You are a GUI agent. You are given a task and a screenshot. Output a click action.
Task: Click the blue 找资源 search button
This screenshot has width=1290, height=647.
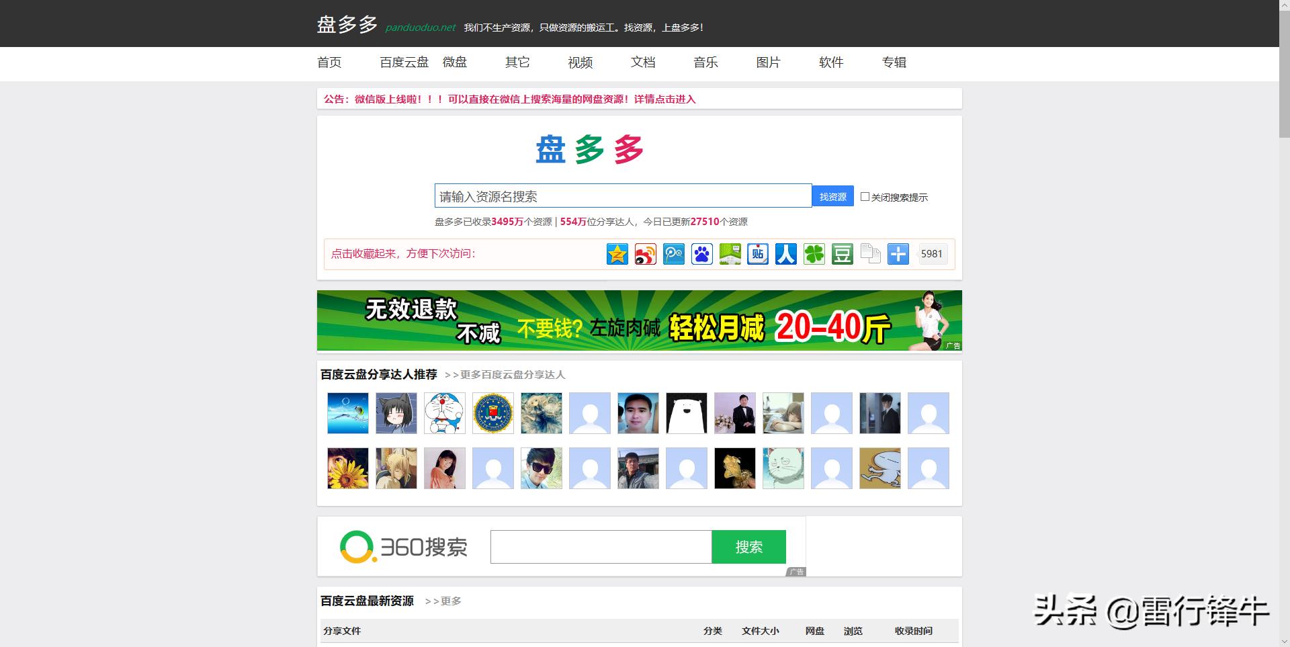[x=832, y=196]
